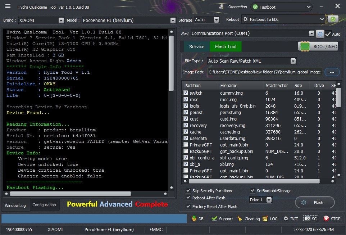The height and width of the screenshot is (235, 346).
Task: Click logfs_ufs_8mb.bin filename cell
Action: click(x=238, y=106)
